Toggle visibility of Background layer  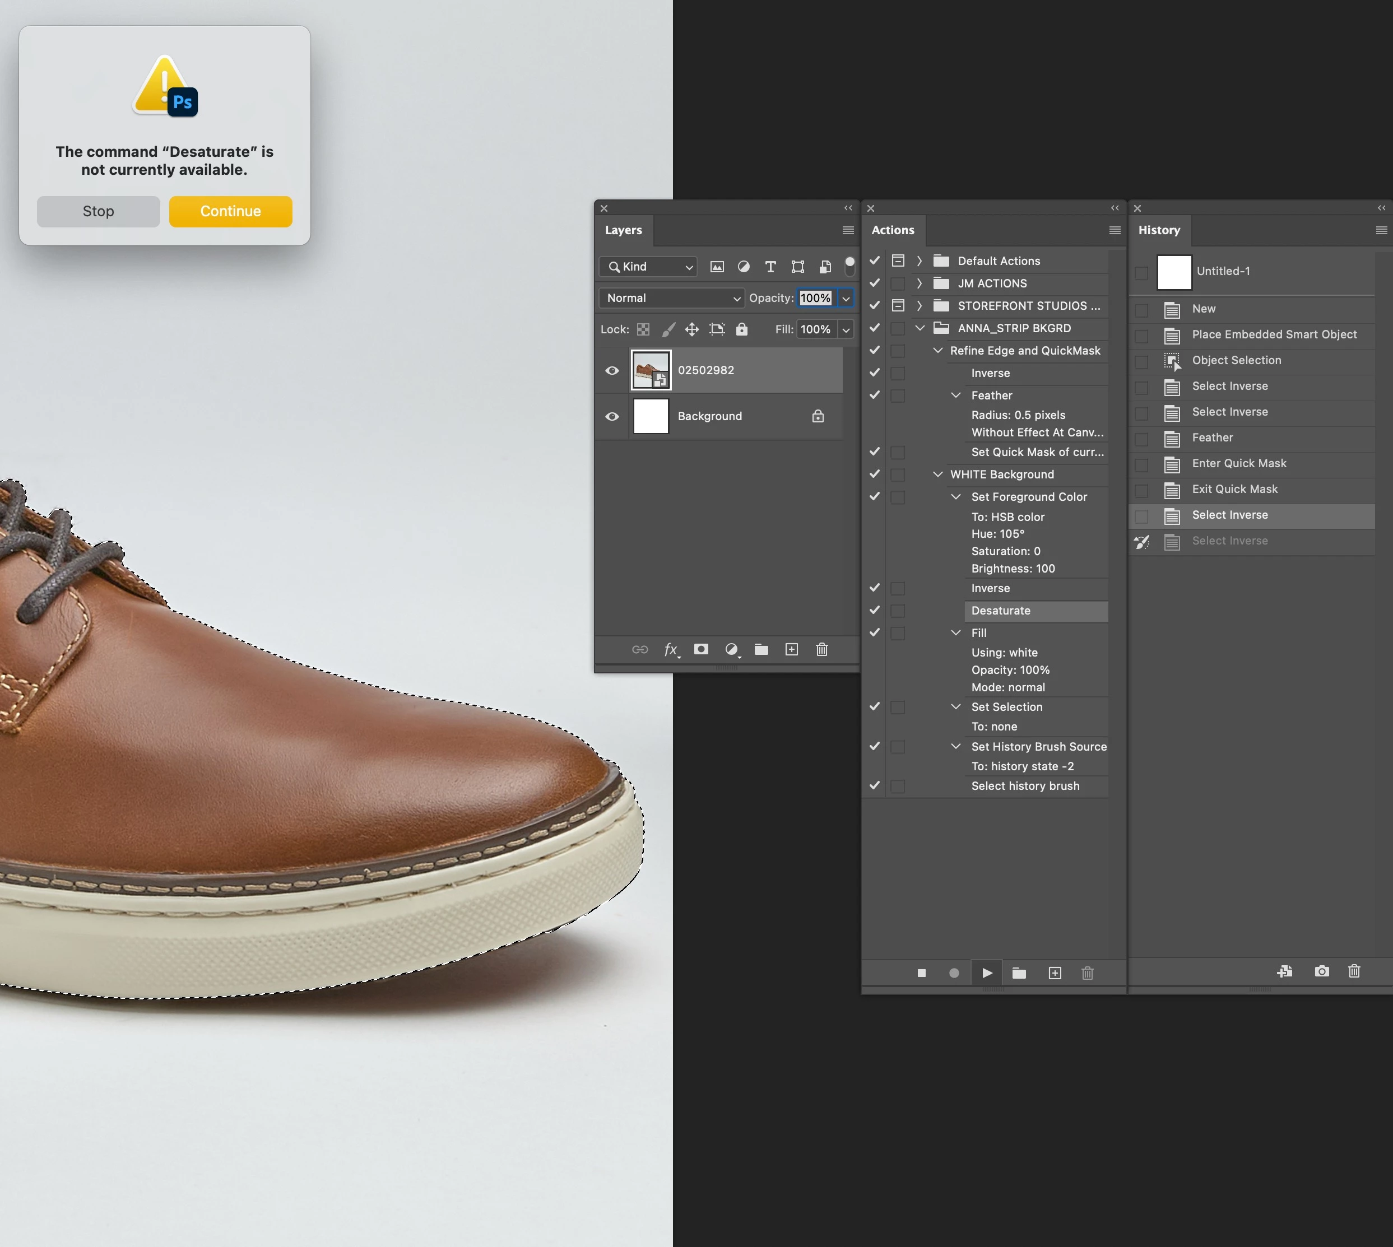point(612,417)
